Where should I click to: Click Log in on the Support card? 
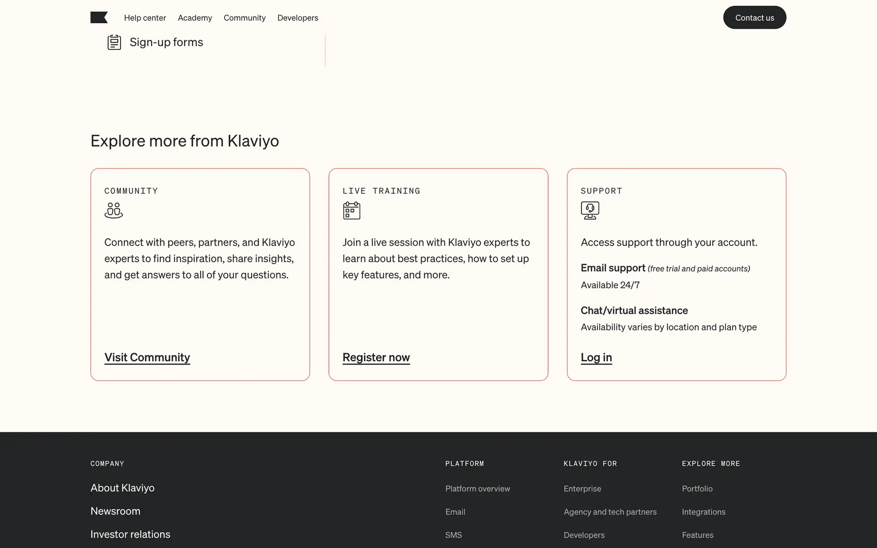pos(596,357)
